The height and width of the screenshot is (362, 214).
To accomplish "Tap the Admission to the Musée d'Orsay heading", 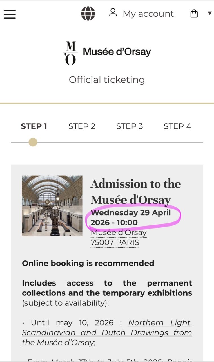I will [136, 192].
